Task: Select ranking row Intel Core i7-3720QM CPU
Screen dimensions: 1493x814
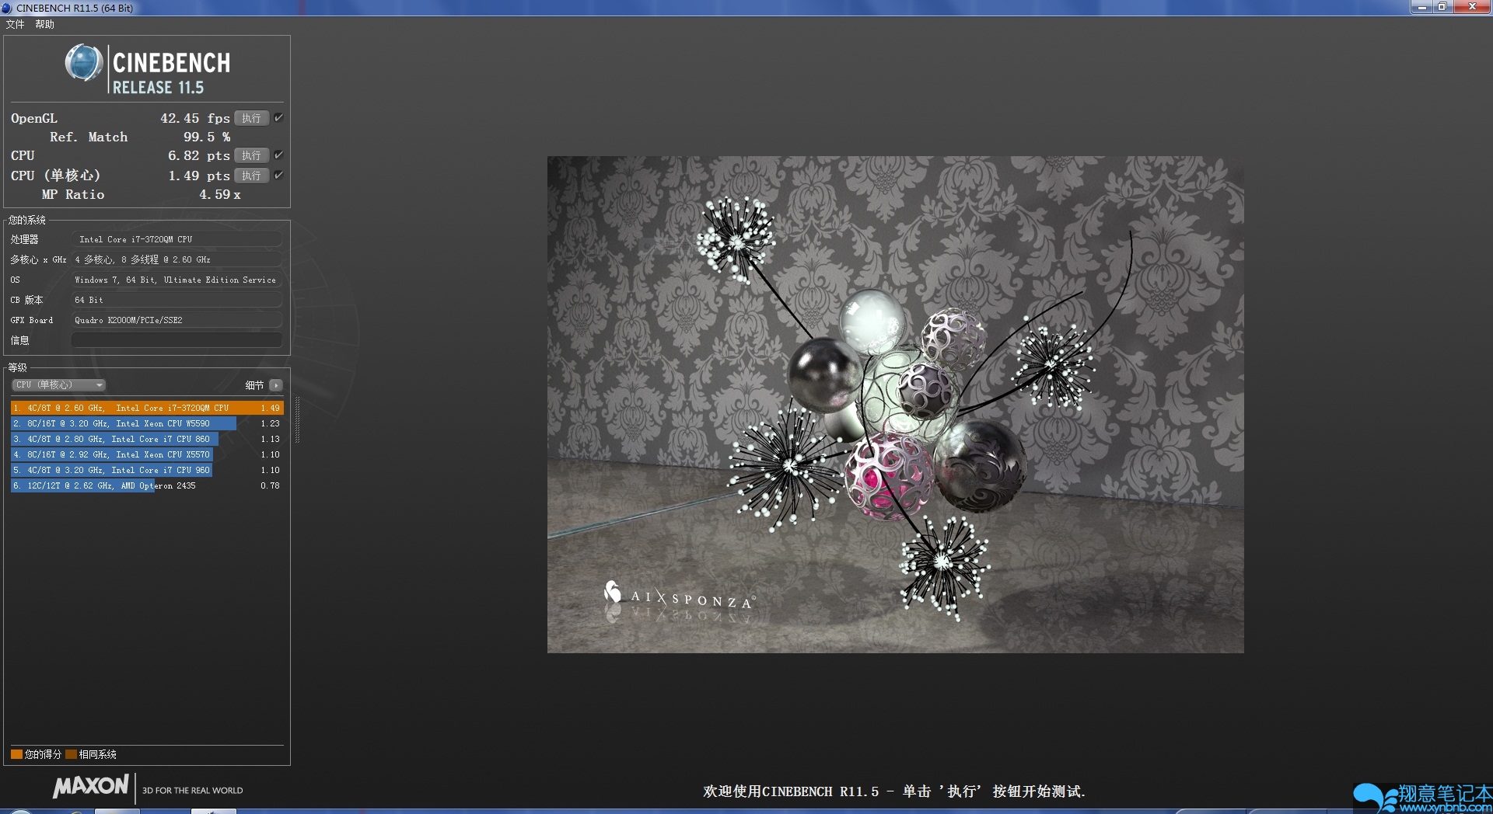Action: point(147,408)
